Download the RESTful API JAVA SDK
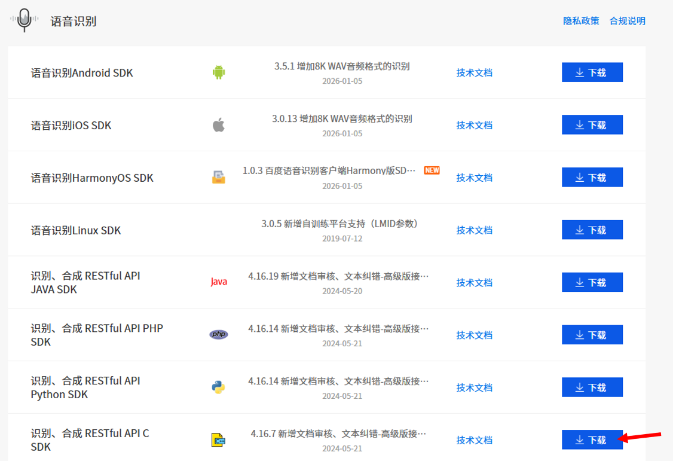The image size is (673, 461). 592,282
